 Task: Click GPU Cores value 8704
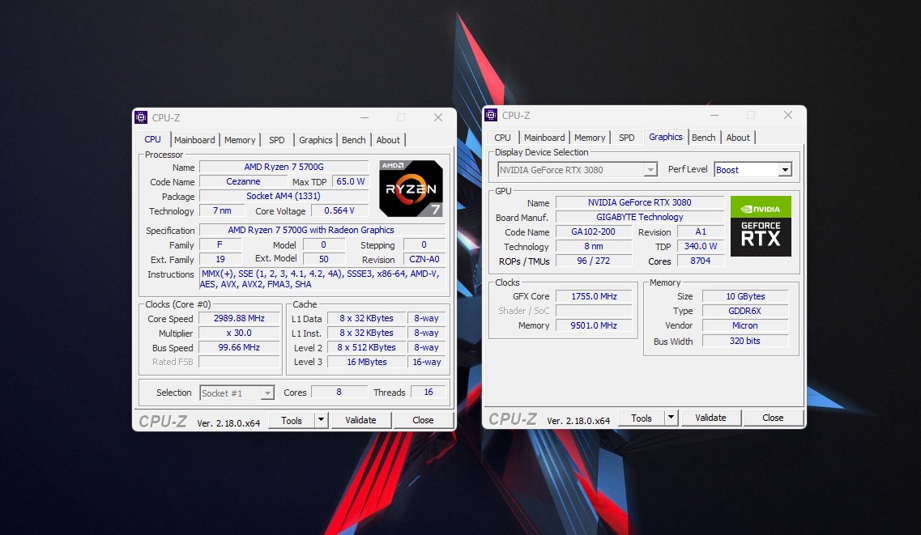pos(700,261)
